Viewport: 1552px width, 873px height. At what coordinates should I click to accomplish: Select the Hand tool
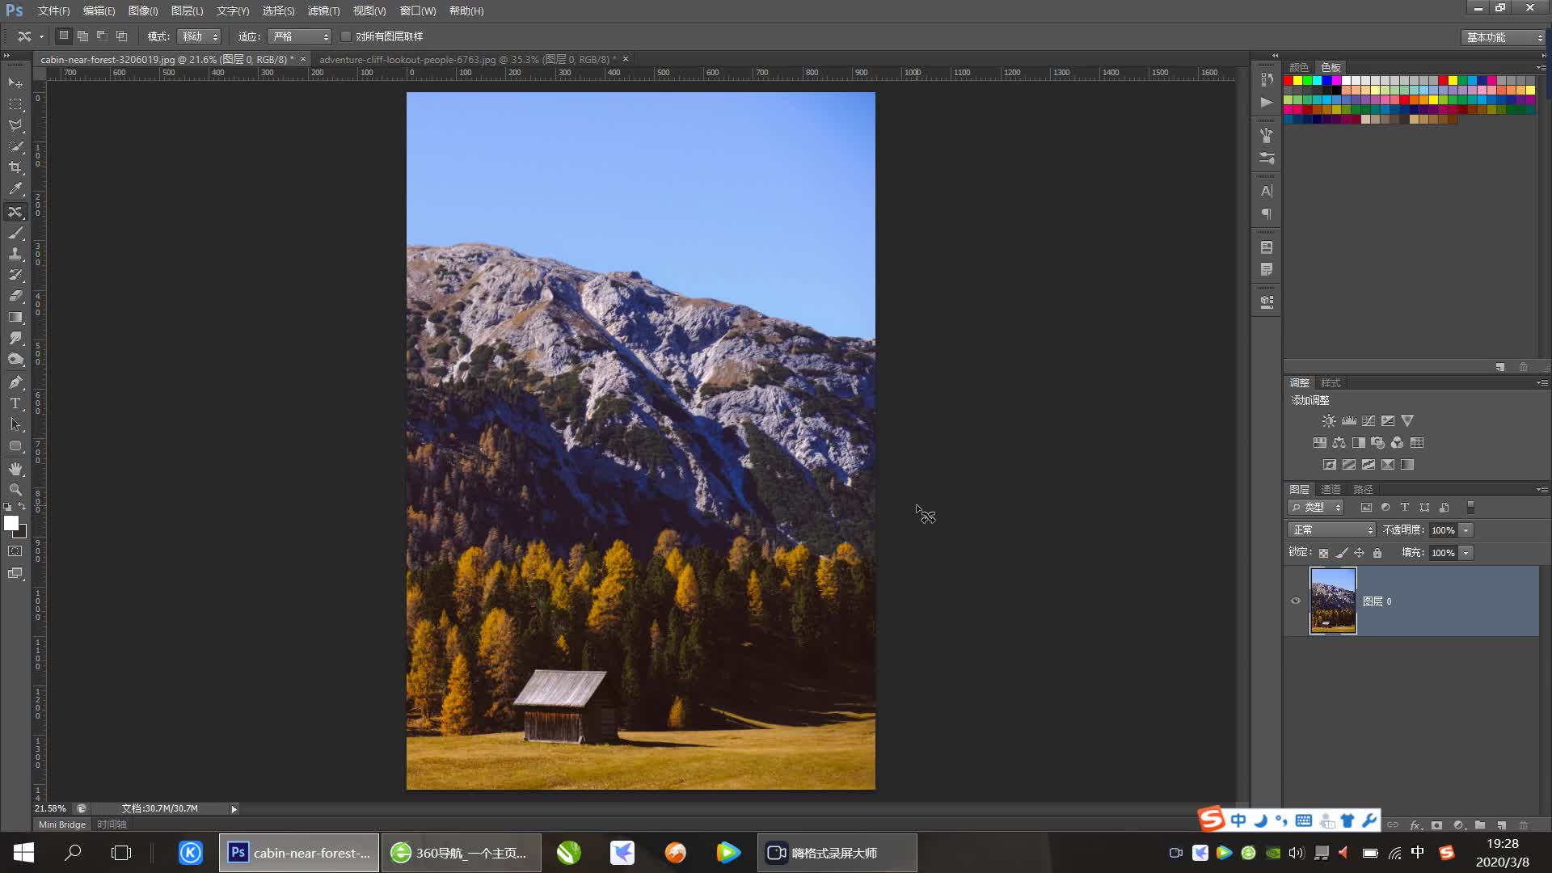pos(15,469)
